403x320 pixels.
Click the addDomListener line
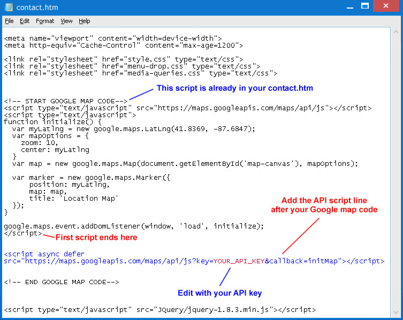coord(134,226)
